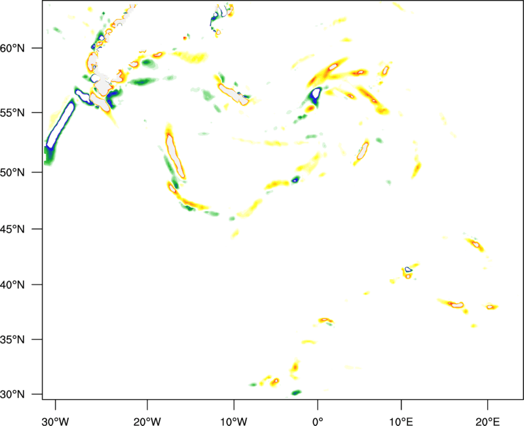Click the blue-outlined blob near 0°, 56°N

click(x=316, y=93)
